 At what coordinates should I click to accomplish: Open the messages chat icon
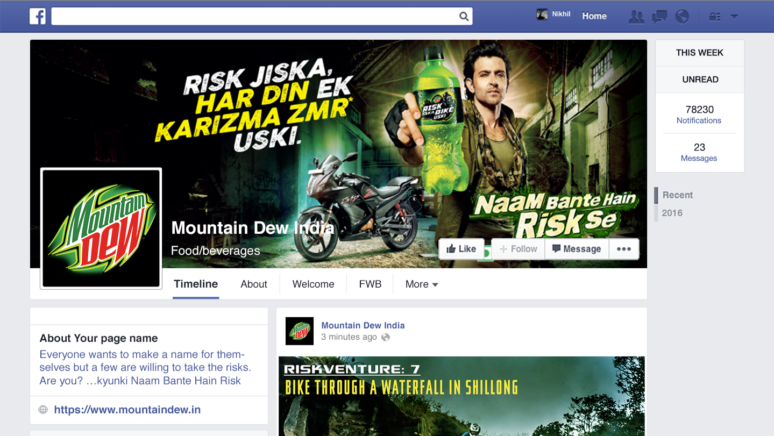point(659,17)
